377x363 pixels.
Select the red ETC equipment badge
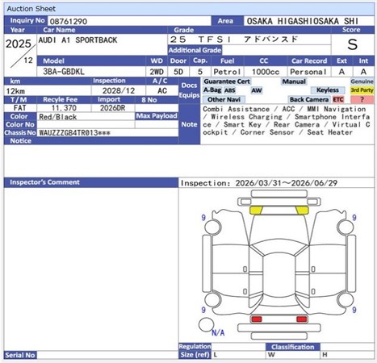point(338,99)
